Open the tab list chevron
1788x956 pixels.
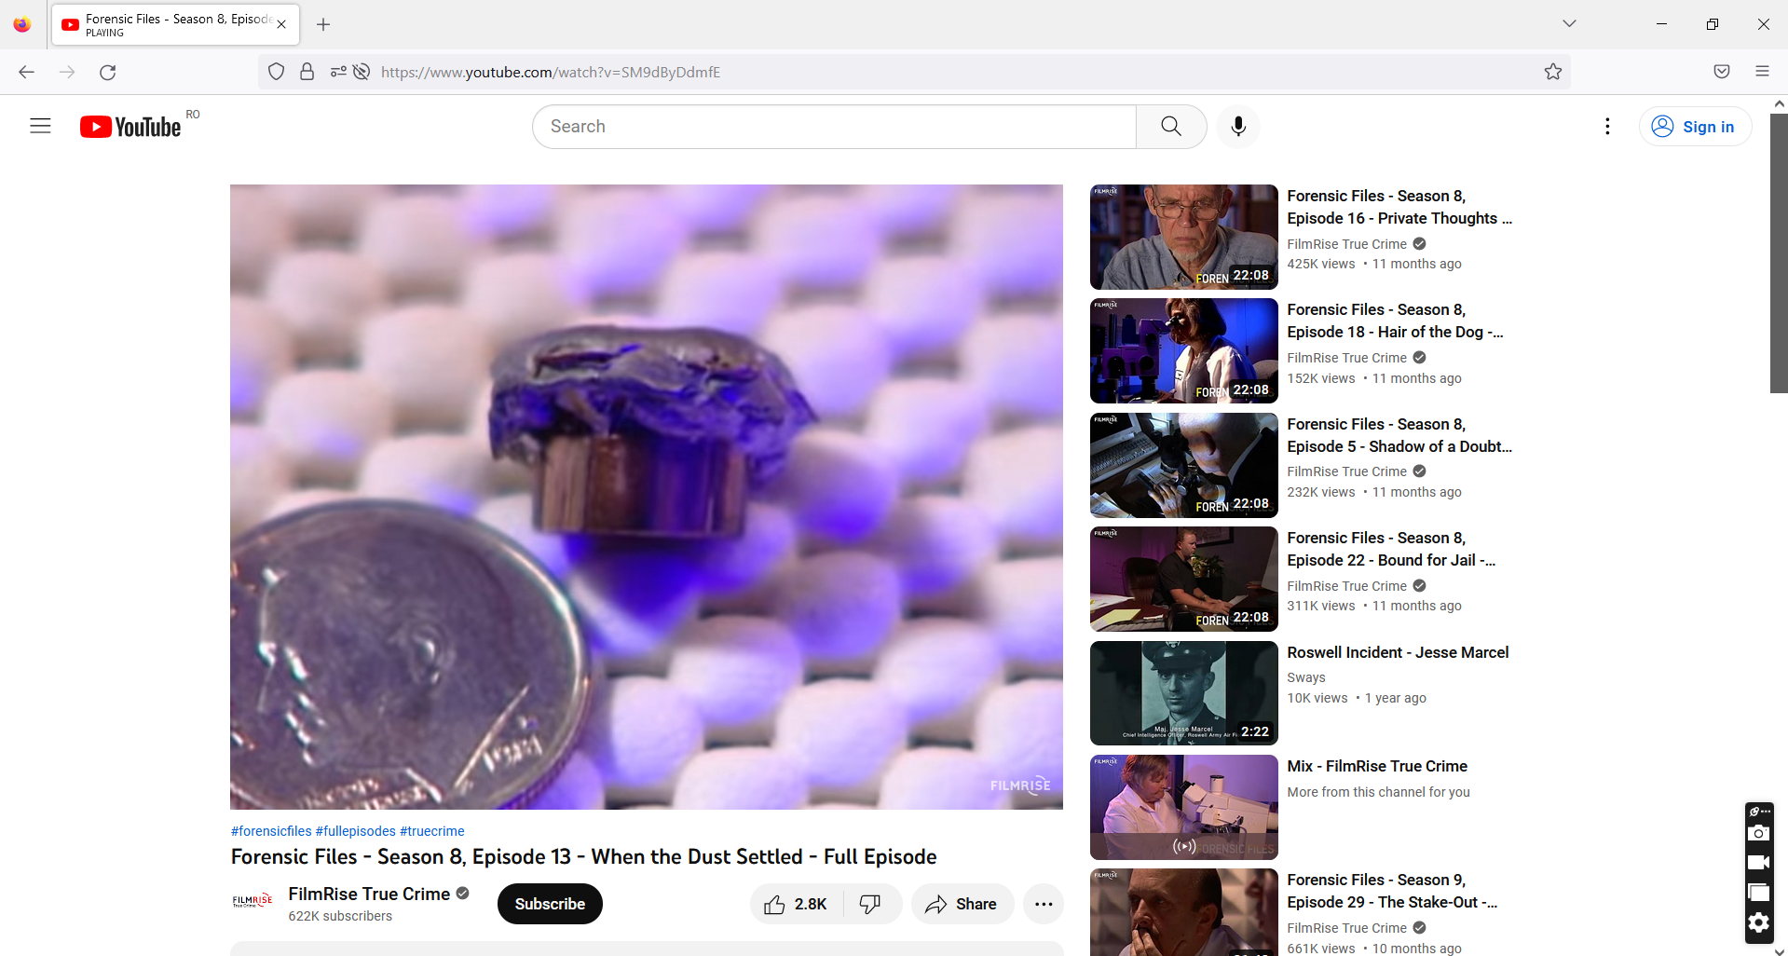[1569, 23]
